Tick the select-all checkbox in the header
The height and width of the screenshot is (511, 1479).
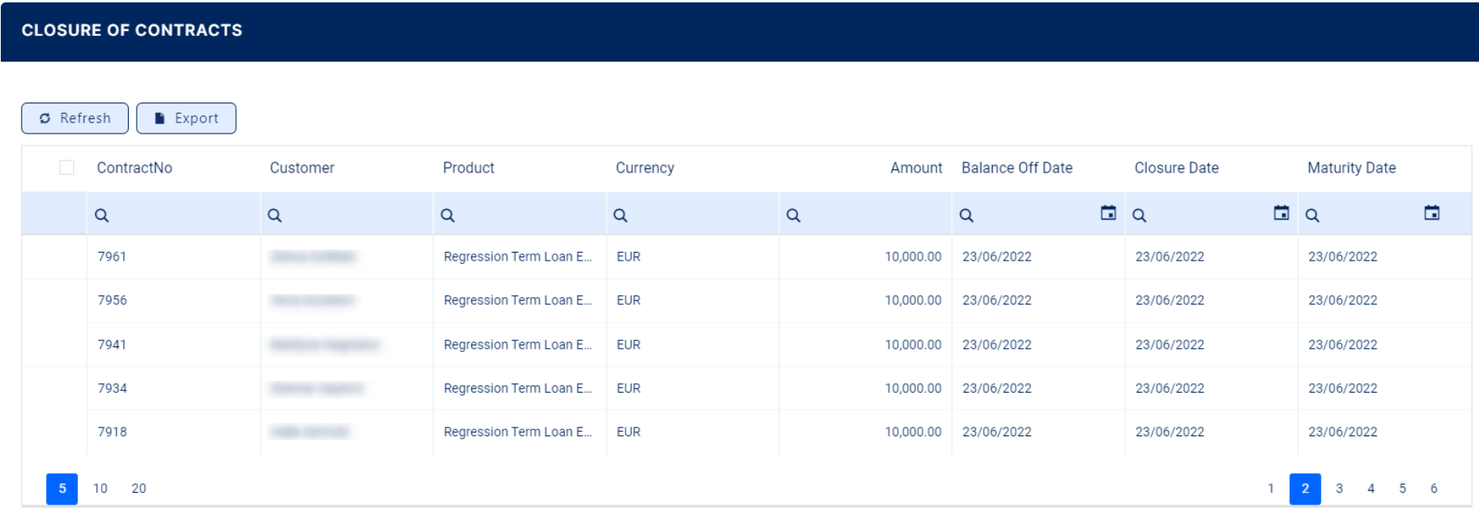67,168
